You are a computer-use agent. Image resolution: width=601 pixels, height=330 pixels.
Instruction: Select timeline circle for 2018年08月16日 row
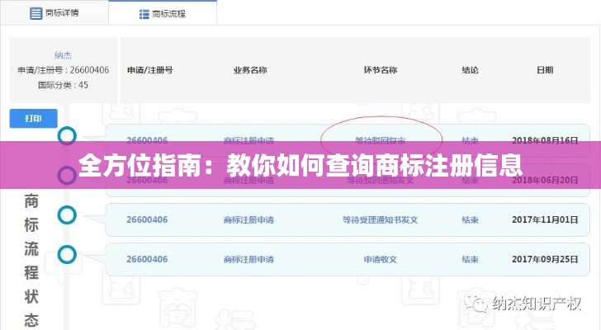(67, 136)
